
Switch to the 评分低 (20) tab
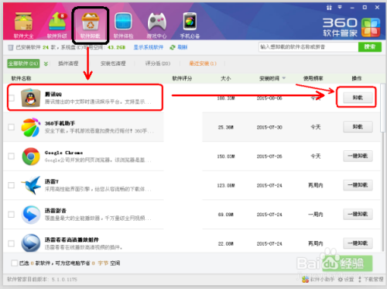pos(158,64)
